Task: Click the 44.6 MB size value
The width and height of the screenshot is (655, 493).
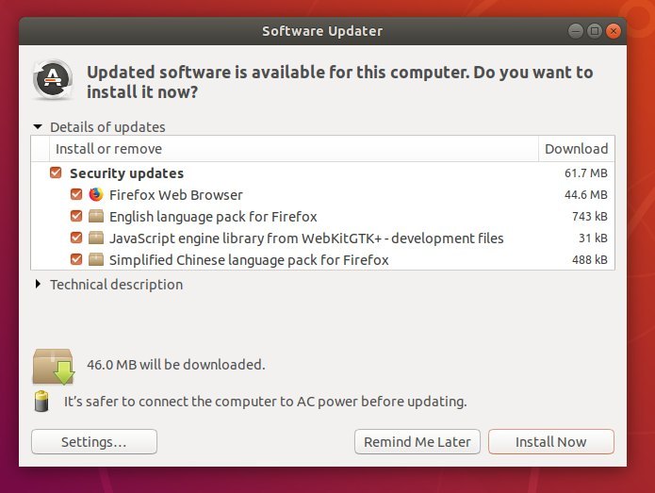Action: click(585, 195)
